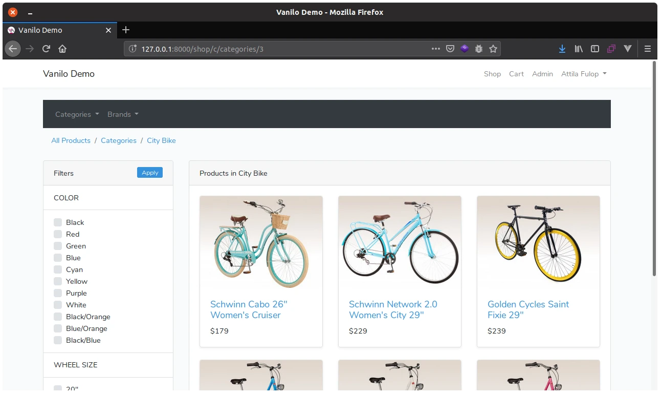Go to All Products breadcrumb

point(71,140)
